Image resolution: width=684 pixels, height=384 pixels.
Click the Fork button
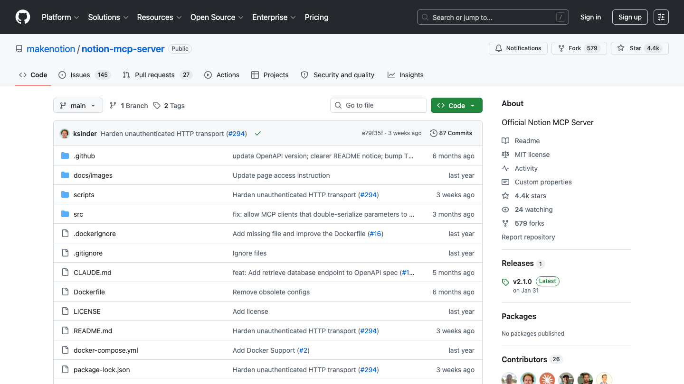coord(579,48)
